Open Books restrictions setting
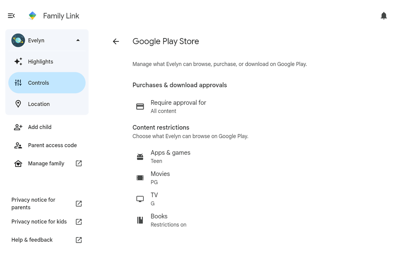 pyautogui.click(x=168, y=220)
